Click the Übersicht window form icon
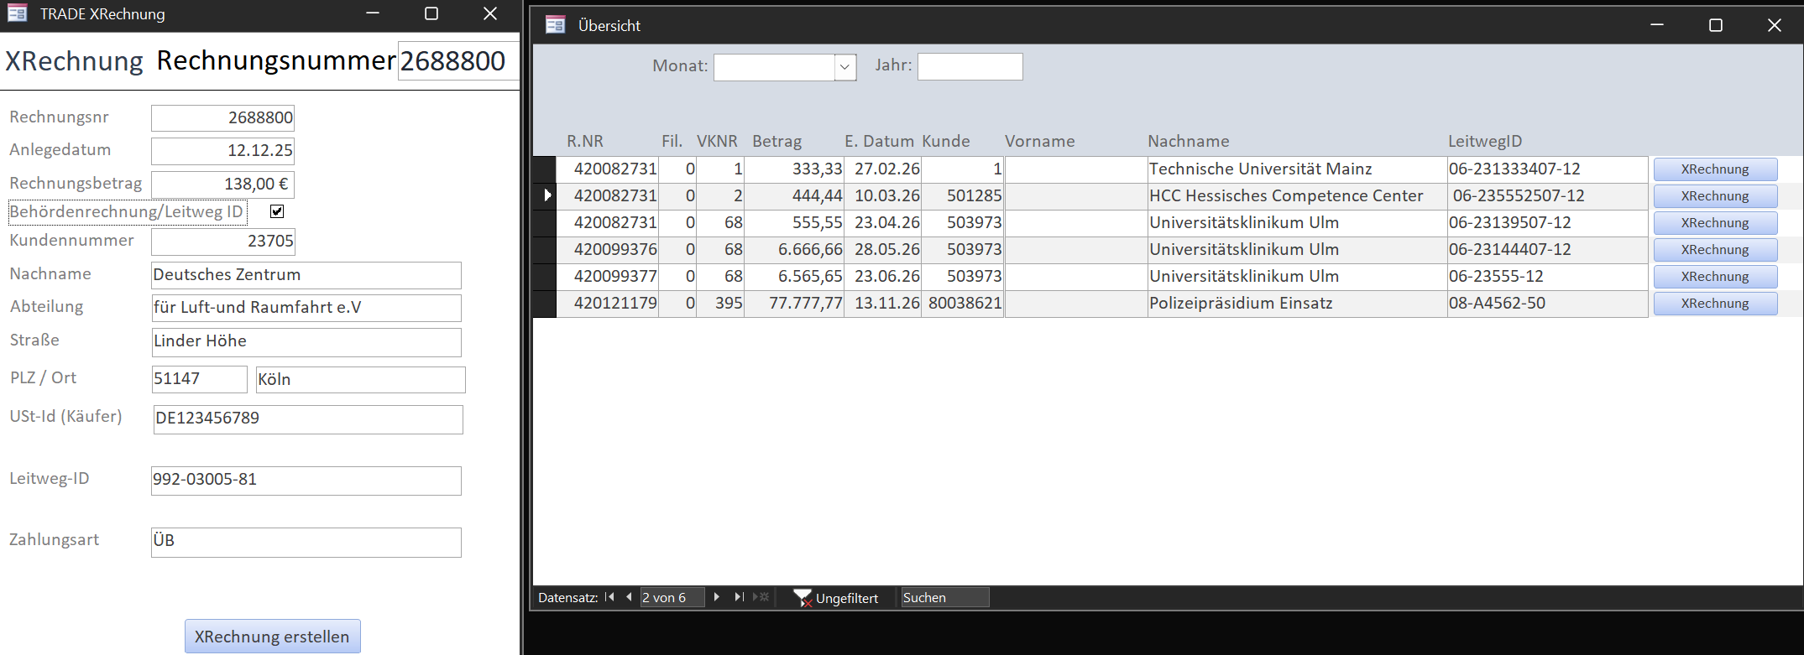The image size is (1804, 655). pyautogui.click(x=556, y=25)
